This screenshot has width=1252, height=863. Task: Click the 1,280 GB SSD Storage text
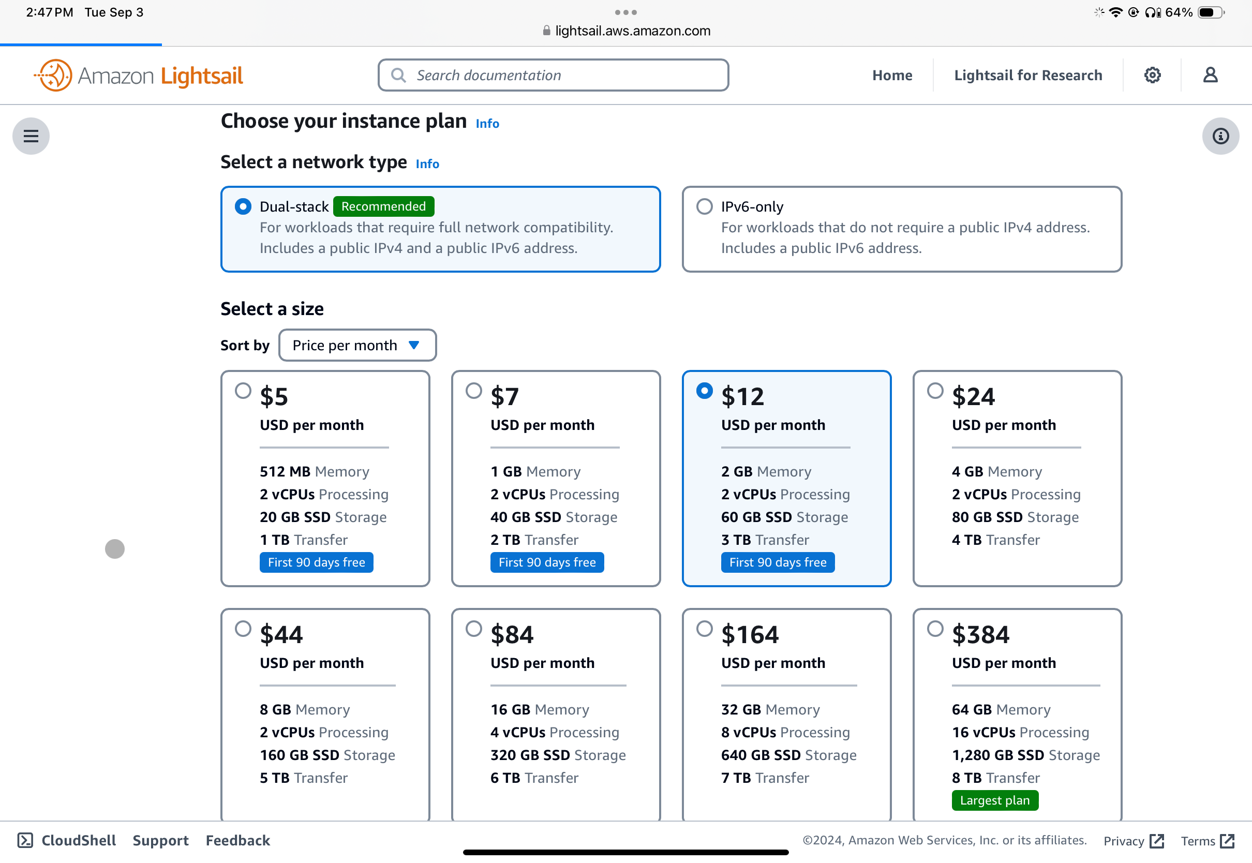(1025, 755)
